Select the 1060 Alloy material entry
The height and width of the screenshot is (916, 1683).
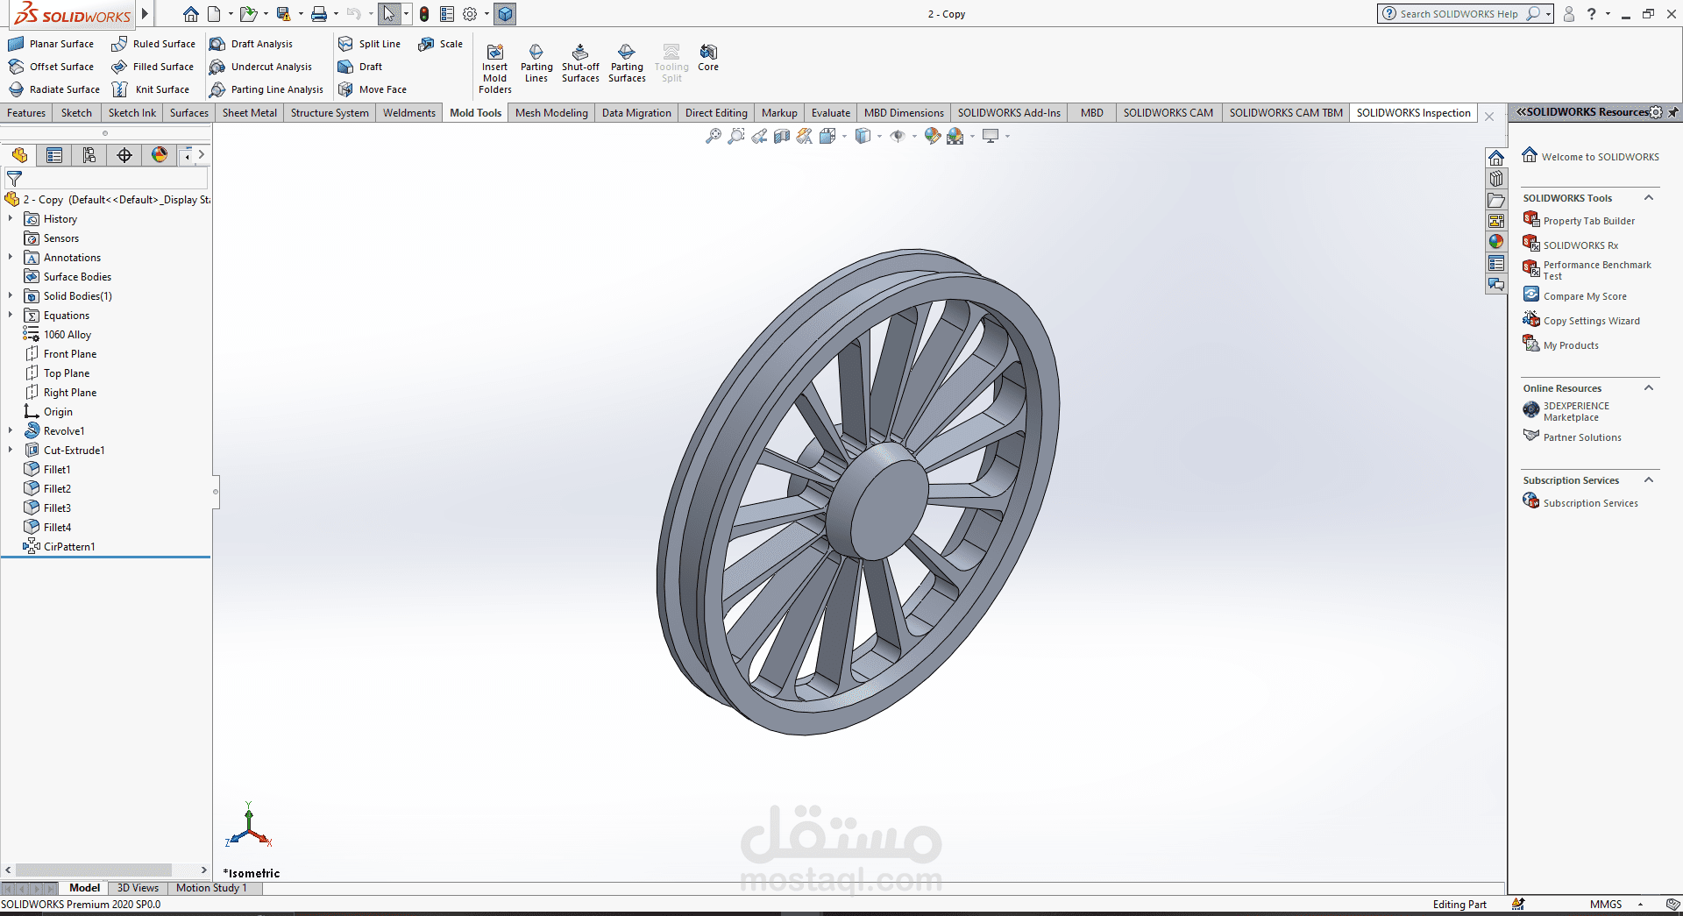click(x=57, y=335)
